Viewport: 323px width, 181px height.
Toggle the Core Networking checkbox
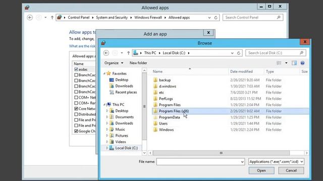point(76,109)
